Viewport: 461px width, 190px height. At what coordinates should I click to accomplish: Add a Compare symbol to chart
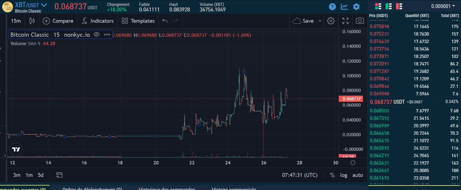click(58, 21)
